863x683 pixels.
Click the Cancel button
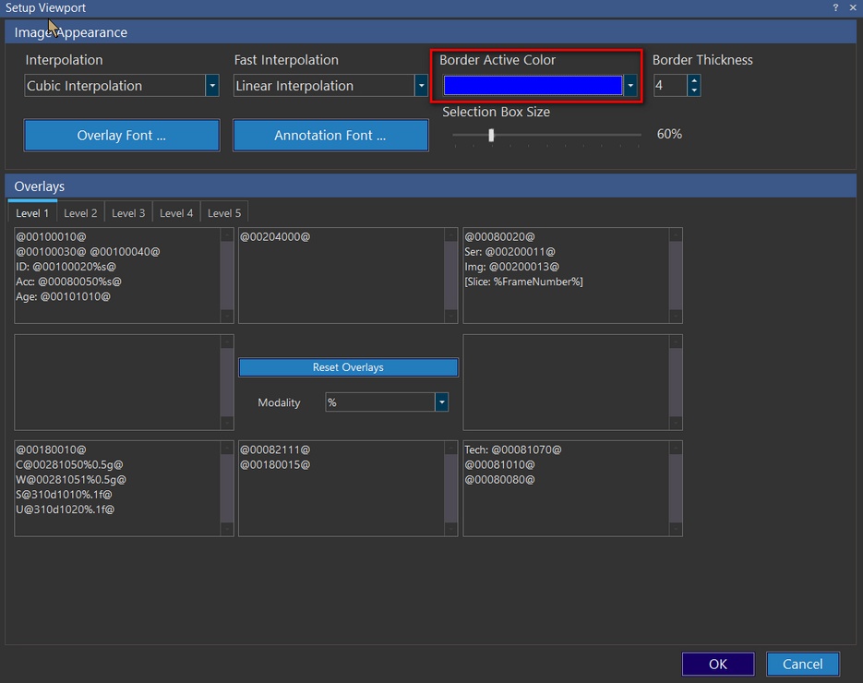(802, 664)
